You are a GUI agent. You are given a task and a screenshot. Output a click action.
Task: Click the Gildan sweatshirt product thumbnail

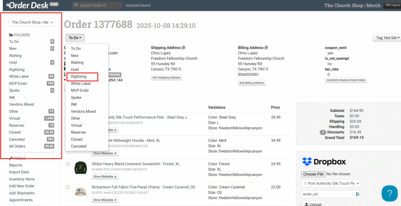[x=81, y=168]
